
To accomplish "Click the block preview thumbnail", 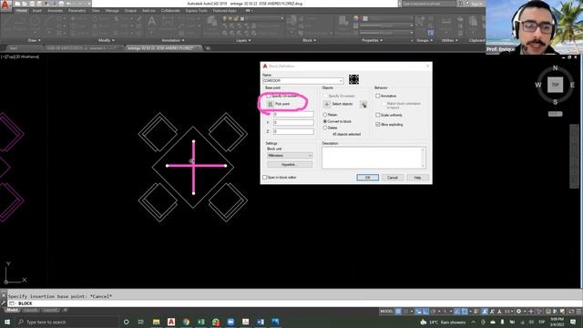I will (353, 79).
